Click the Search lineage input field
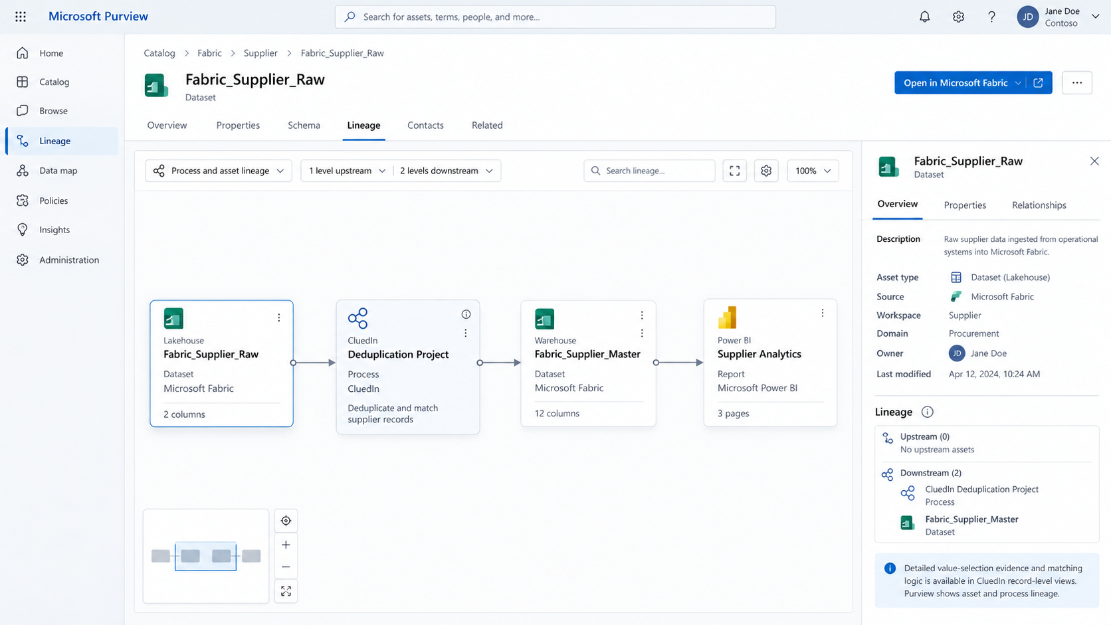This screenshot has height=625, width=1111. coord(649,171)
